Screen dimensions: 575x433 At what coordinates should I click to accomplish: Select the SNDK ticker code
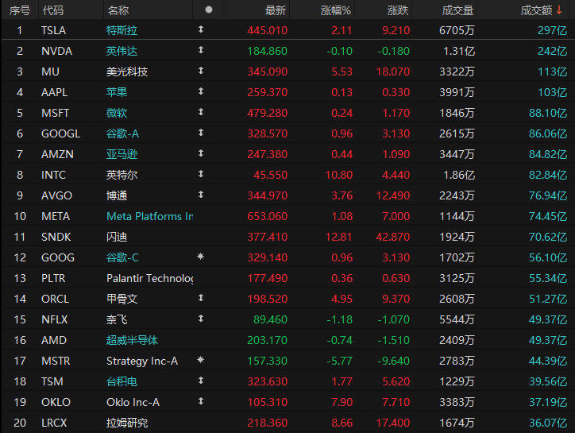pyautogui.click(x=56, y=237)
